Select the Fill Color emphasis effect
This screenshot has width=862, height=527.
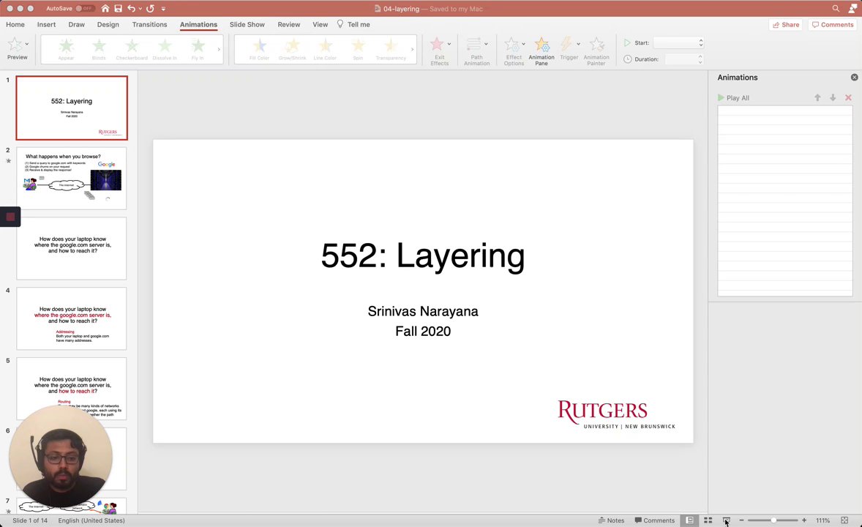point(260,49)
